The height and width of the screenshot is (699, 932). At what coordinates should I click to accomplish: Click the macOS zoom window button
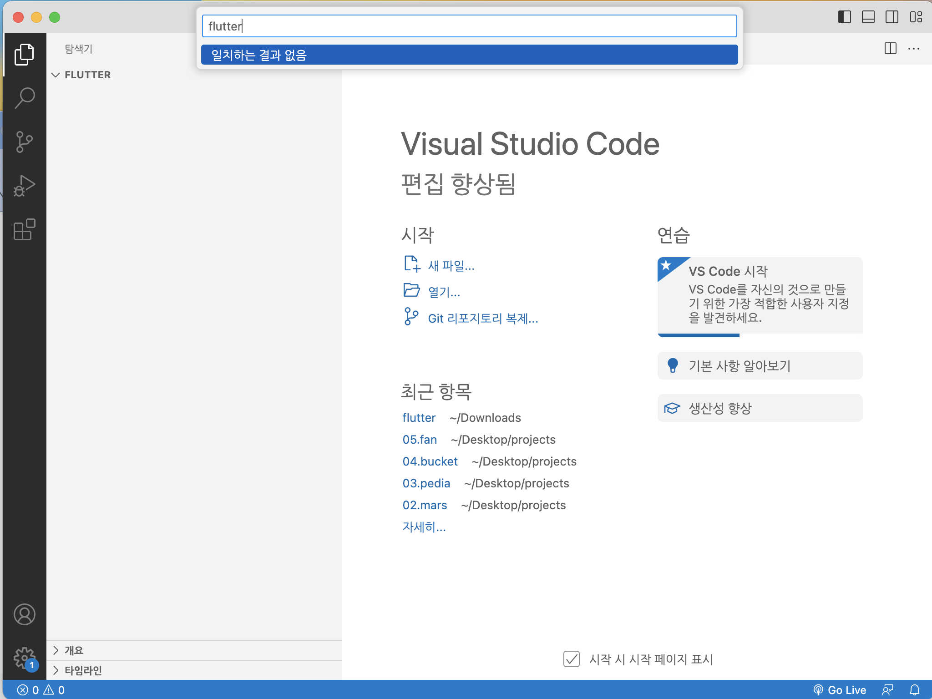pos(55,17)
